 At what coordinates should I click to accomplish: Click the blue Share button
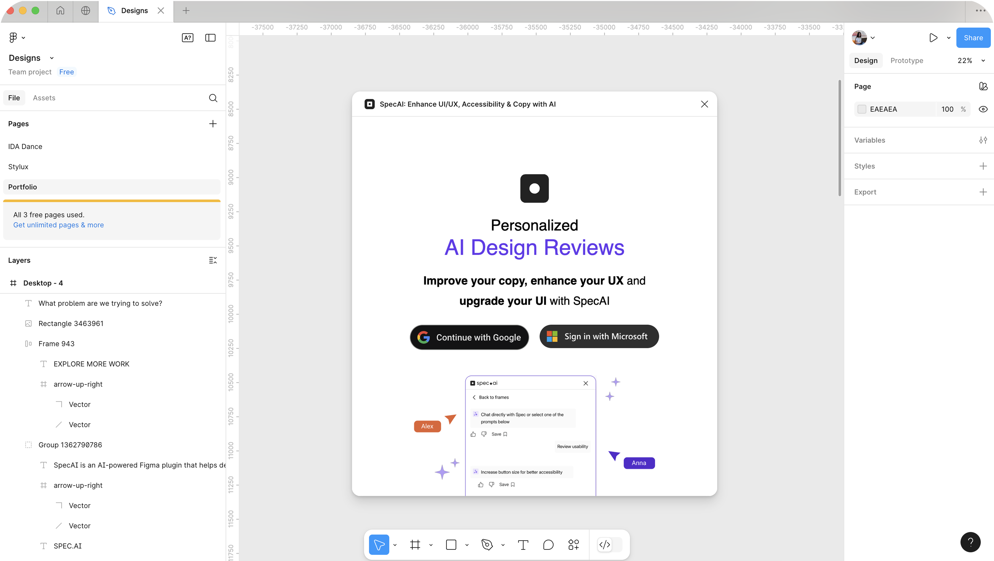click(973, 38)
